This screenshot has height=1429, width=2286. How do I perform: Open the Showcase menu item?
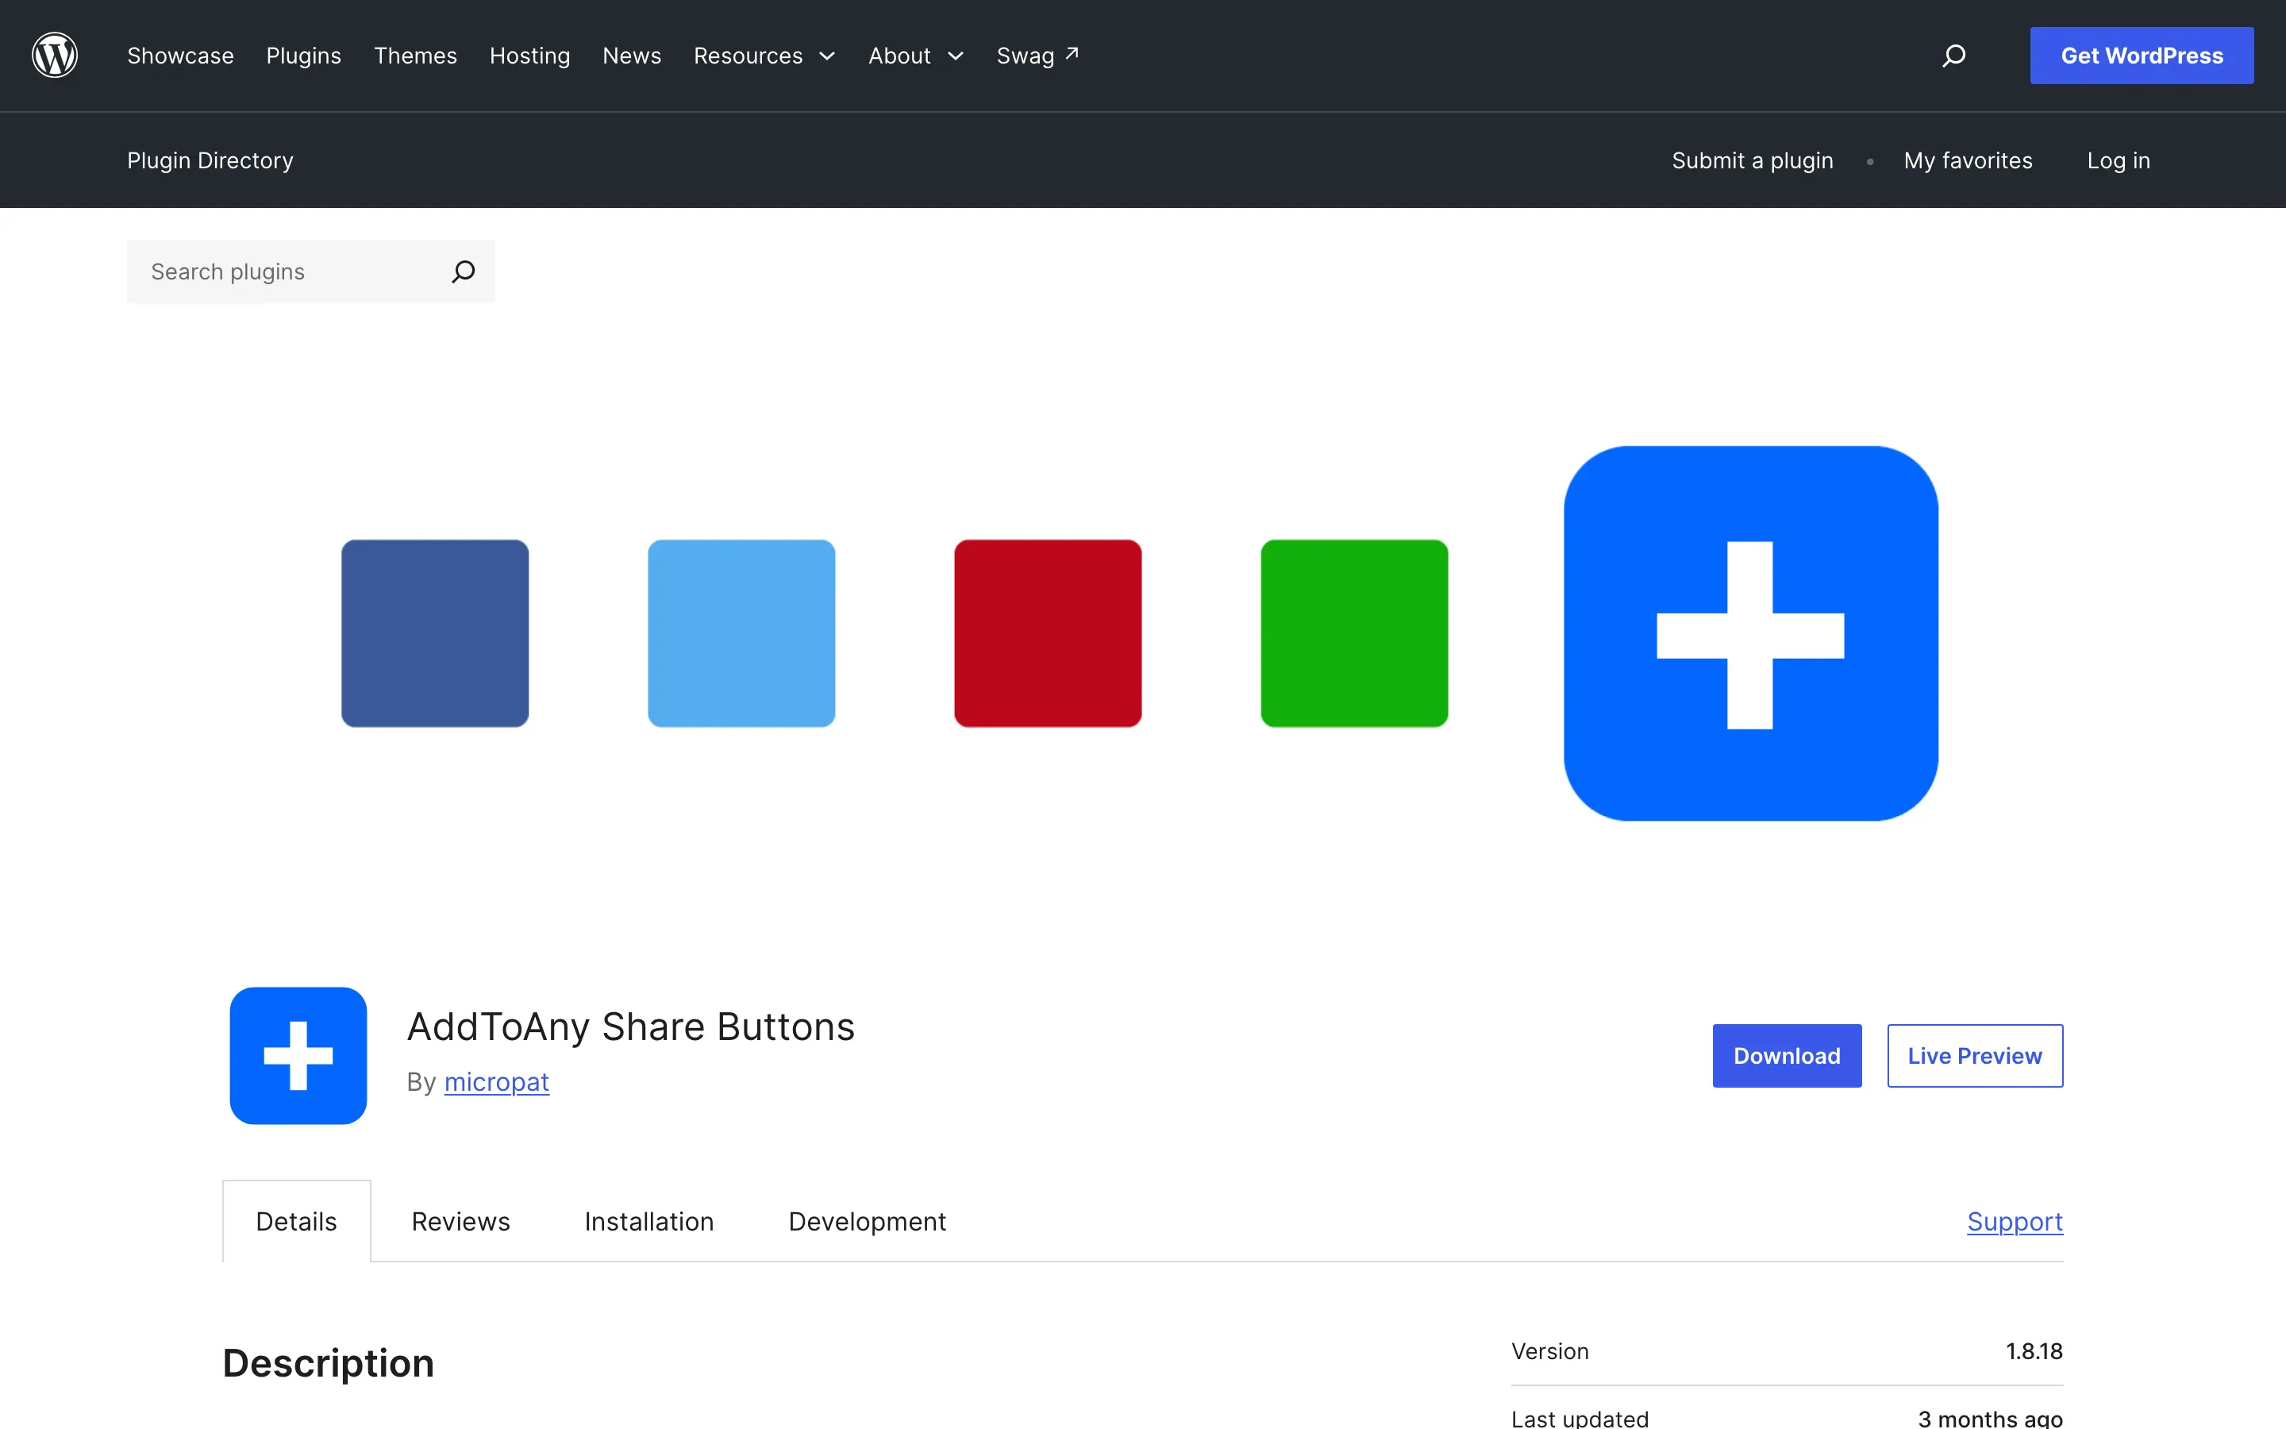point(180,56)
